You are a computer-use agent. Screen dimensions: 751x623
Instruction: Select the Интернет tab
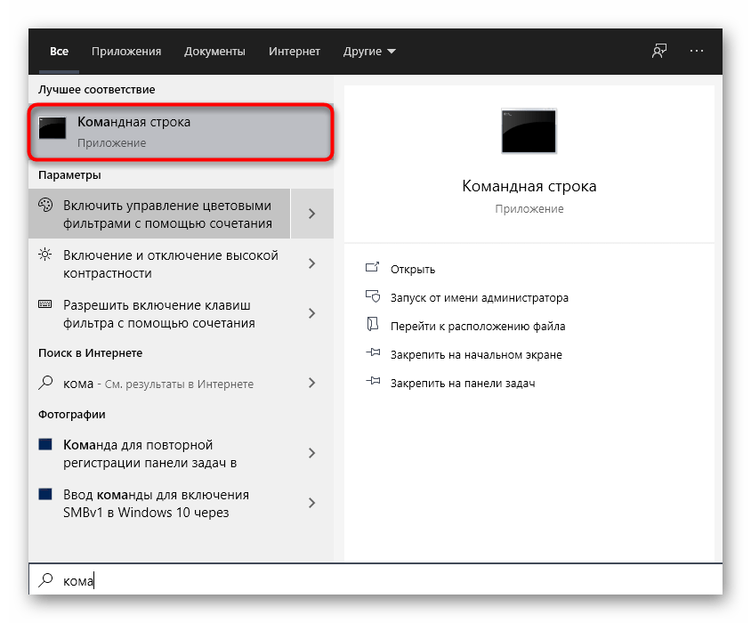(295, 52)
